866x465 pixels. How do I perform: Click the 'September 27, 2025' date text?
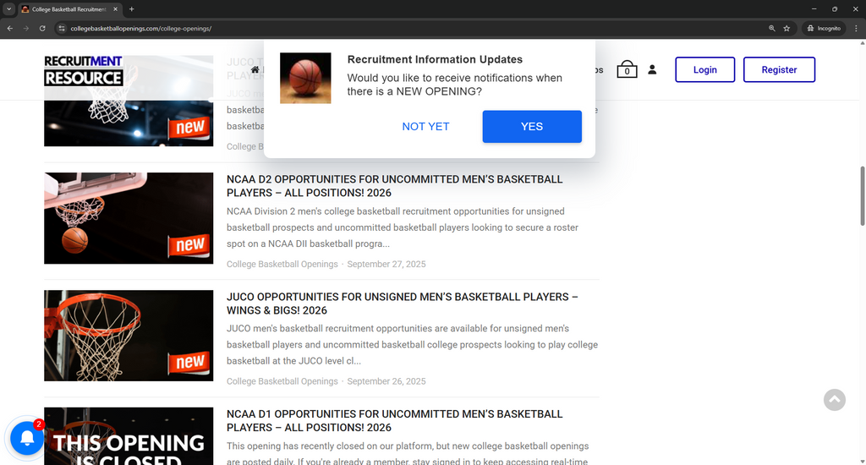pyautogui.click(x=386, y=264)
